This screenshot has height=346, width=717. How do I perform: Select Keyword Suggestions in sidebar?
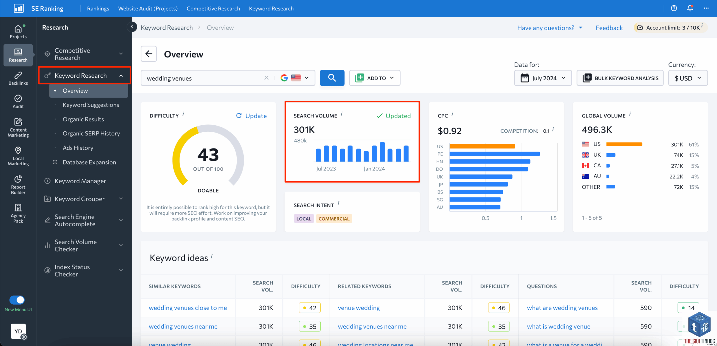tap(91, 105)
